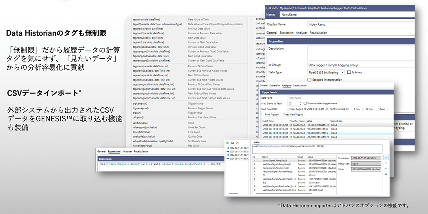Click the save disk icon in debugger toolbar
The width and height of the screenshot is (428, 214).
coord(232,143)
